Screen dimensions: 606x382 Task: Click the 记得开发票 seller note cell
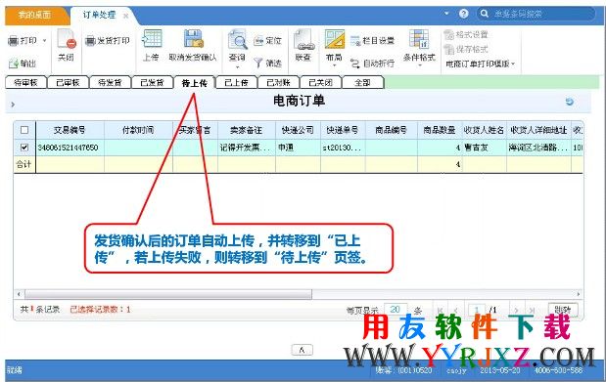coord(246,148)
